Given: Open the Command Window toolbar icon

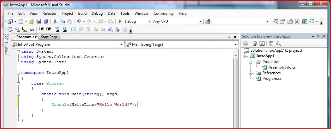Looking at the screenshot, I should point(312,21).
